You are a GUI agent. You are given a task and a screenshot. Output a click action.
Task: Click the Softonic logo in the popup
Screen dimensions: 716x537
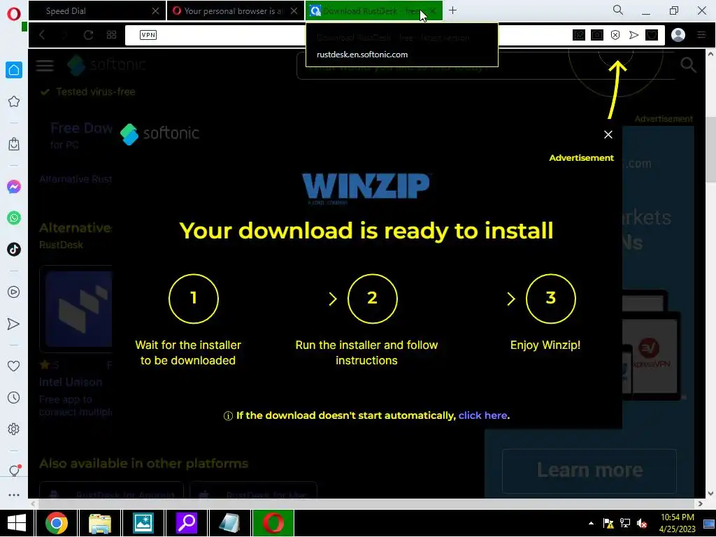[x=160, y=134]
